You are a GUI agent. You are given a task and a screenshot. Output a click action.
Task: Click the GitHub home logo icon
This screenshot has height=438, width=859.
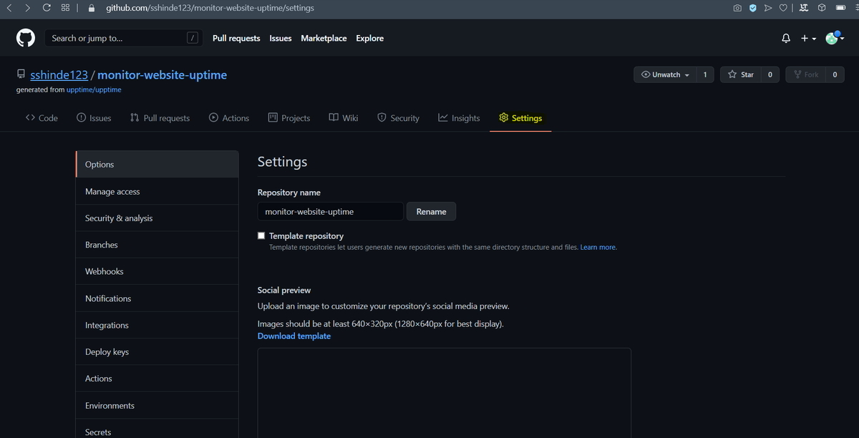[x=25, y=37]
